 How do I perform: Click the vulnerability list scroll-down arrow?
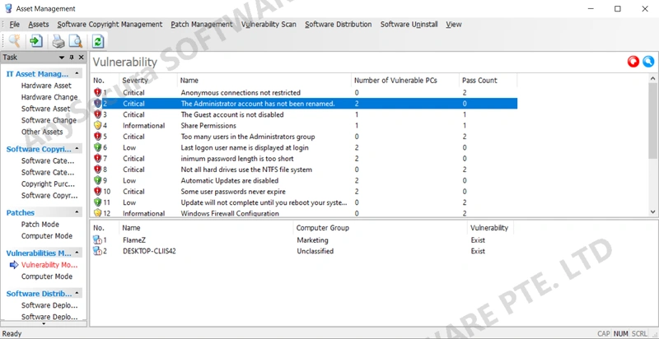click(653, 212)
